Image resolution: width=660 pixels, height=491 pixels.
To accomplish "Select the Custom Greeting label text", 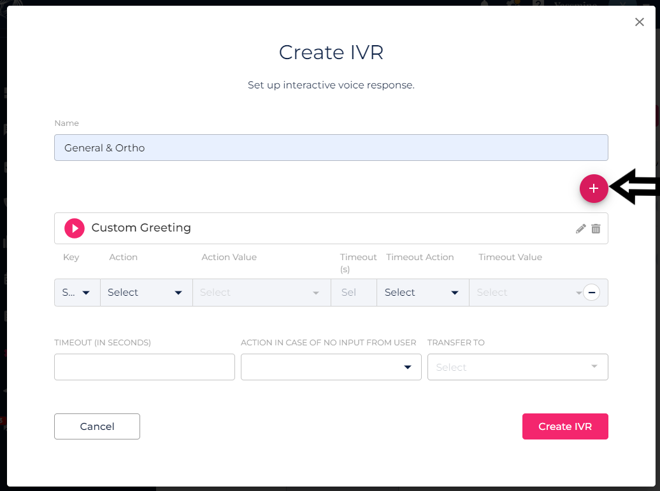I will (x=141, y=228).
